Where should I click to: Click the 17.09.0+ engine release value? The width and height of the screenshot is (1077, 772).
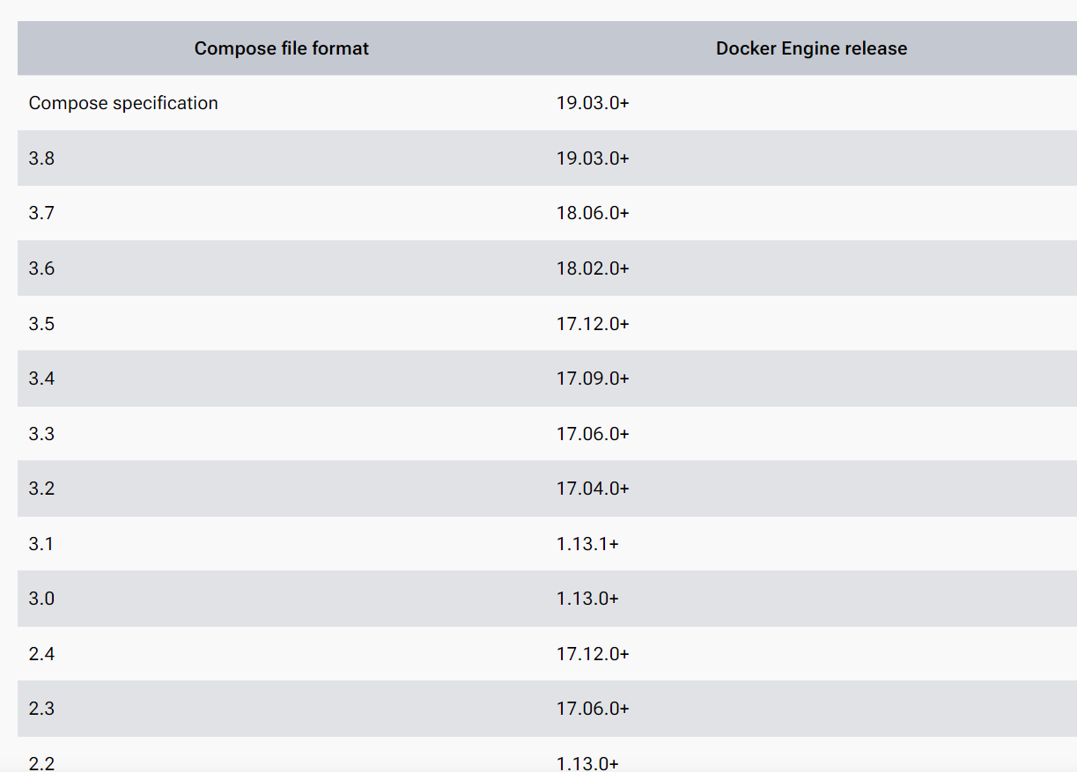pyautogui.click(x=593, y=379)
